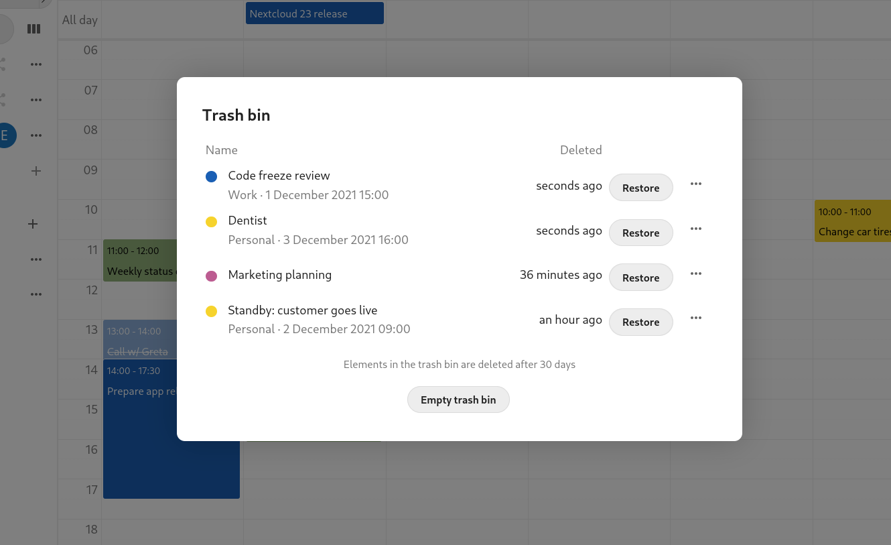Restore the Dentist appointment

pos(640,233)
